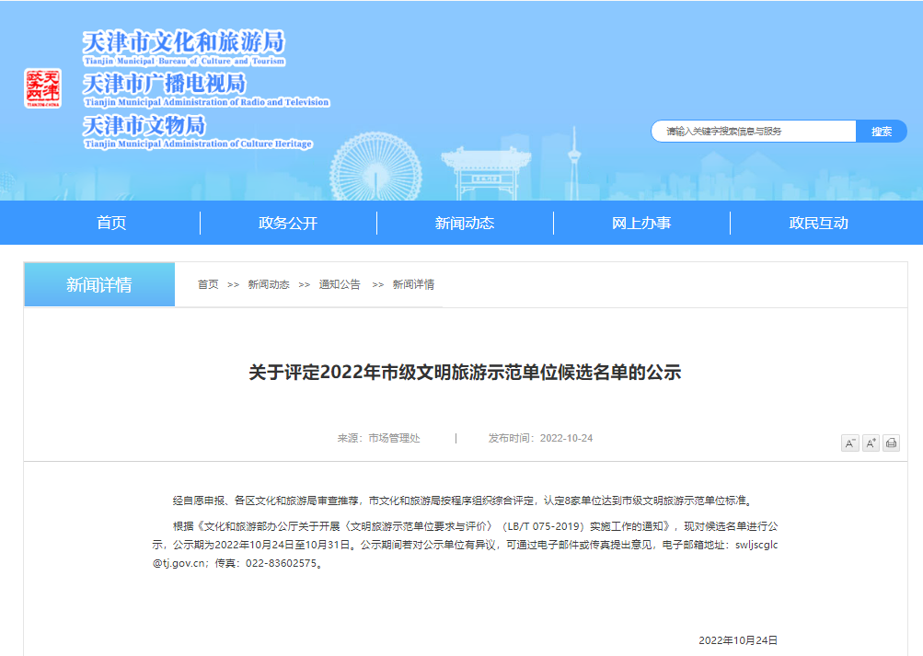Open the 政务公开 navigation menu item

(288, 223)
